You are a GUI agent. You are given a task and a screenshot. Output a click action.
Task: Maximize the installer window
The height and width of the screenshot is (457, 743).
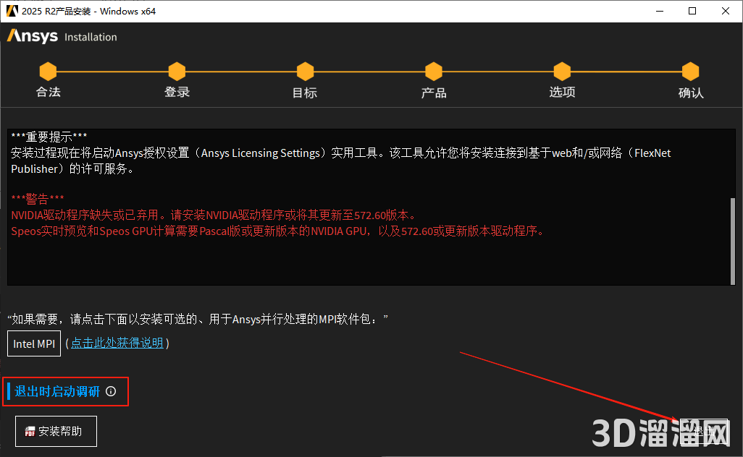pos(692,11)
